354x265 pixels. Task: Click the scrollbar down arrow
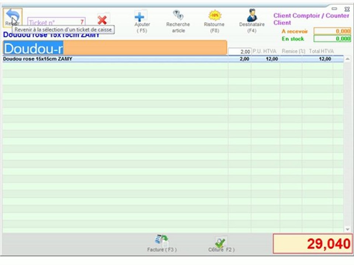coord(347,229)
